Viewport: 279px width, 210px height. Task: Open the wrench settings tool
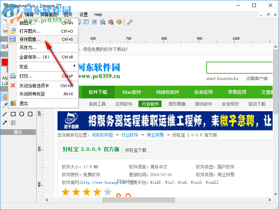point(130,22)
